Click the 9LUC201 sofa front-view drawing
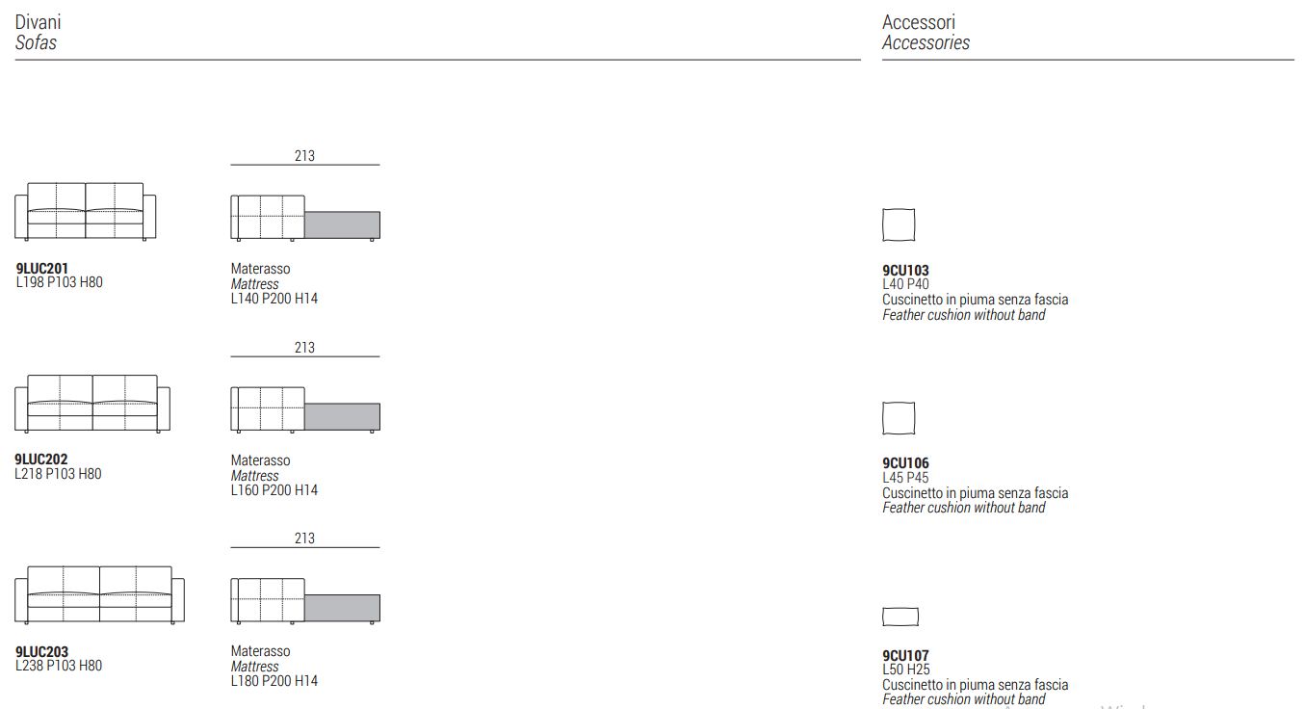The width and height of the screenshot is (1304, 709). point(85,211)
